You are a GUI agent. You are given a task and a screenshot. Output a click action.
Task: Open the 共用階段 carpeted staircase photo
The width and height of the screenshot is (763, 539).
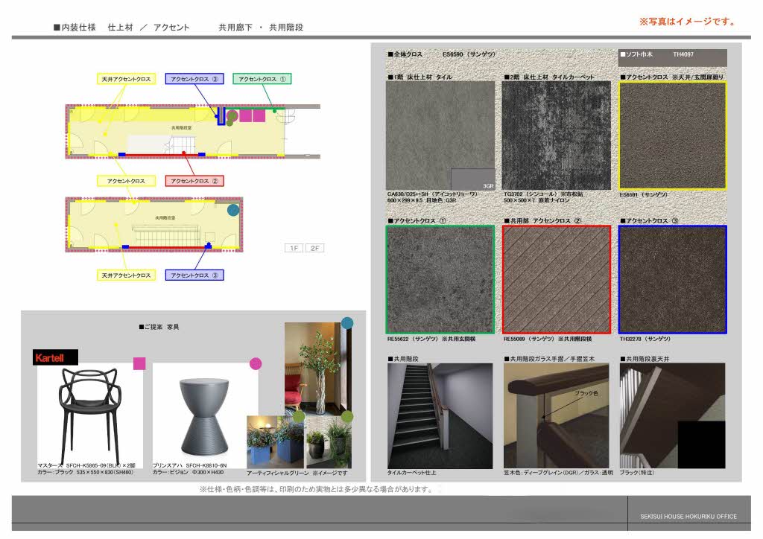[440, 415]
